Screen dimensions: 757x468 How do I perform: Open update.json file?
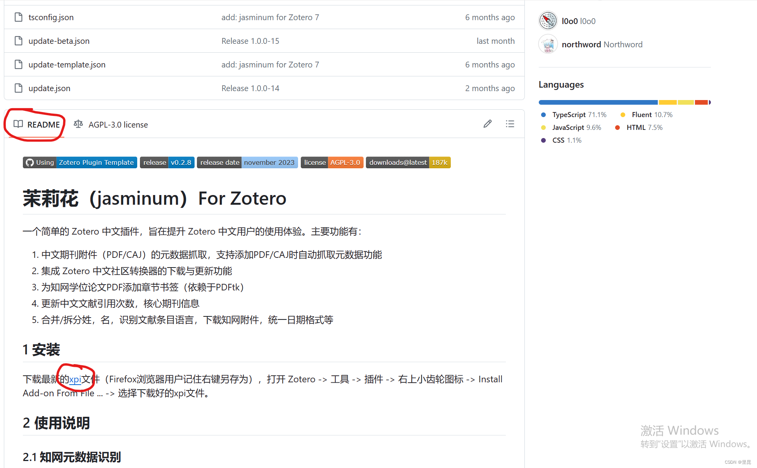[49, 88]
